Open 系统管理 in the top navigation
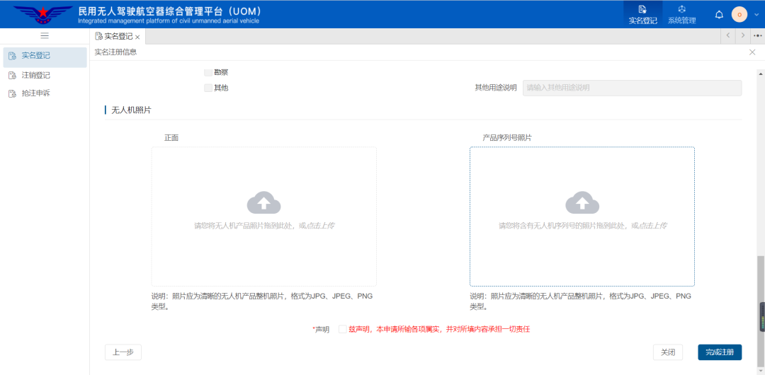 coord(681,14)
